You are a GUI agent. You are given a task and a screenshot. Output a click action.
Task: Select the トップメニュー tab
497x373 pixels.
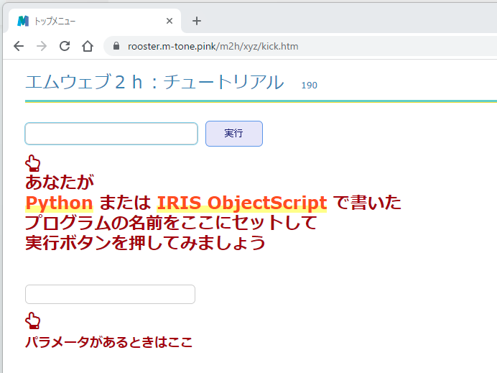86,21
